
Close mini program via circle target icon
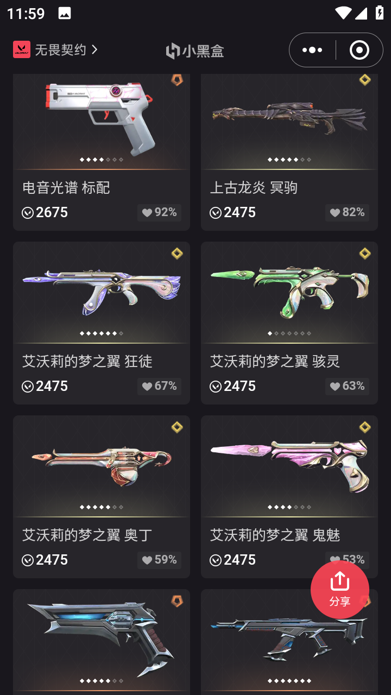click(359, 50)
